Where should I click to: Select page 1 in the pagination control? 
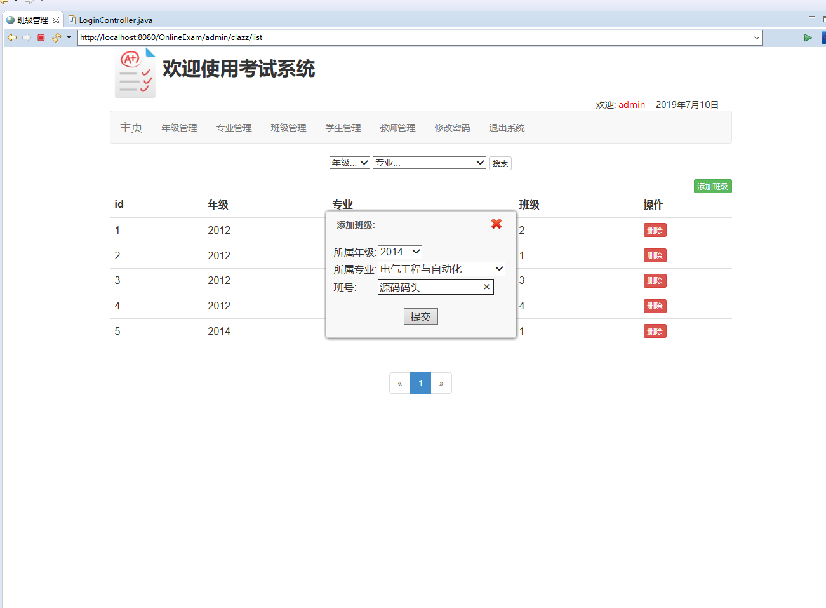420,382
